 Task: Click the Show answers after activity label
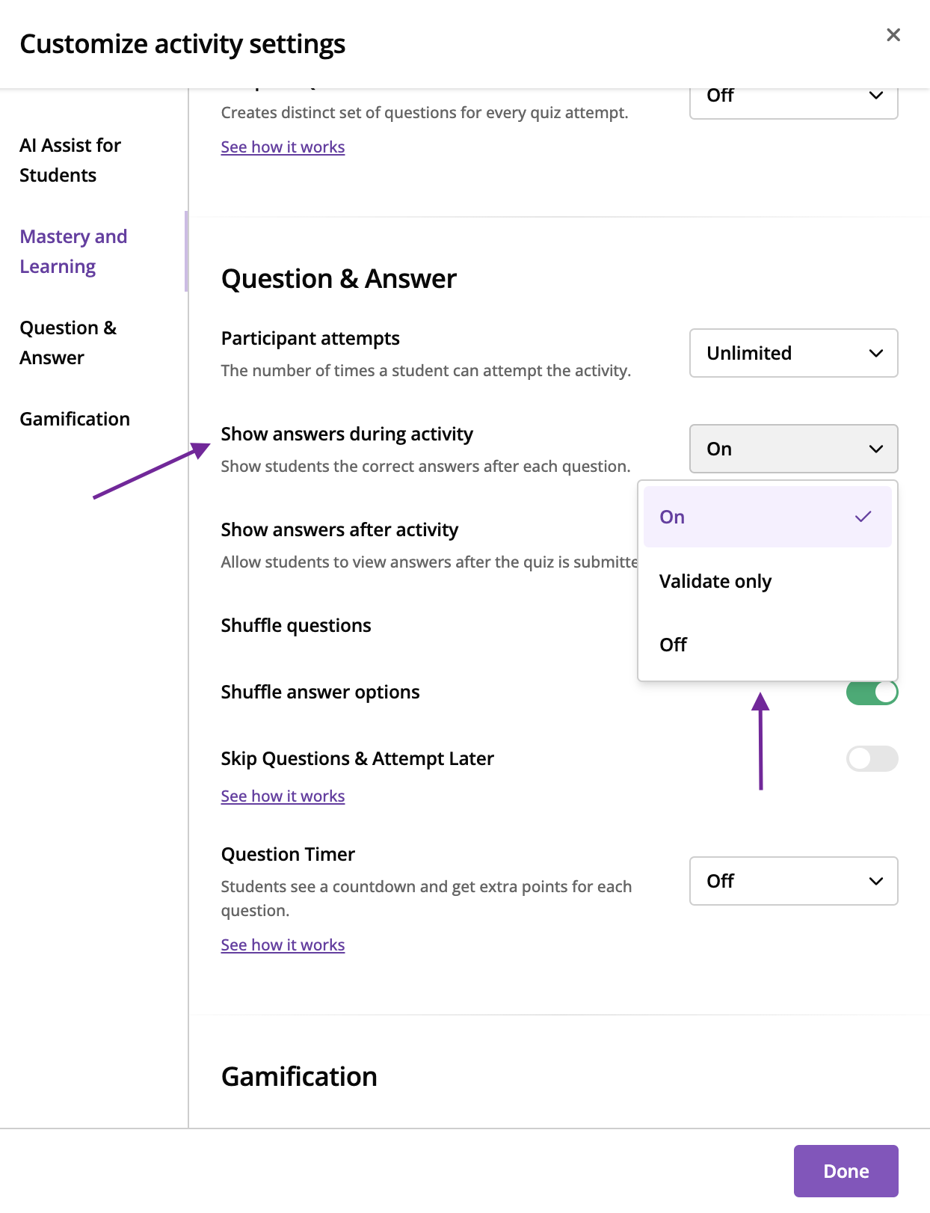coord(339,529)
